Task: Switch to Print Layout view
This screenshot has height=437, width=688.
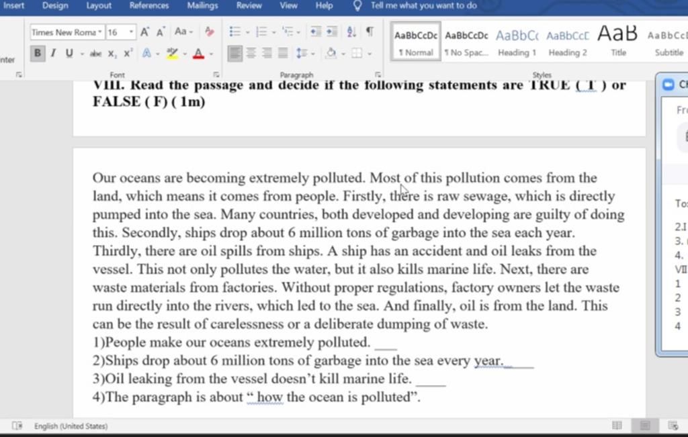Action: coord(644,425)
